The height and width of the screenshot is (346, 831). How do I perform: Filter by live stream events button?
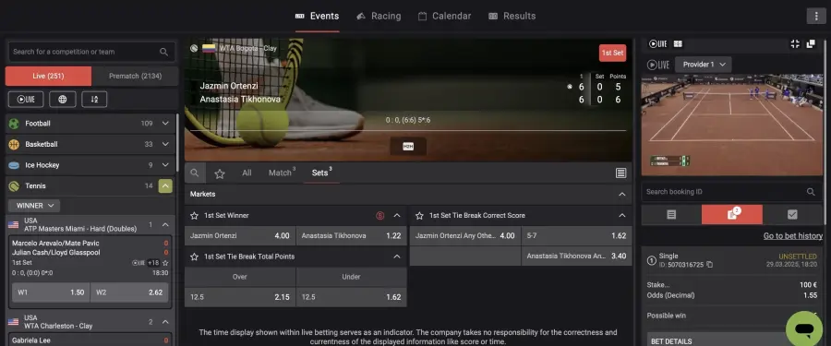[26, 99]
